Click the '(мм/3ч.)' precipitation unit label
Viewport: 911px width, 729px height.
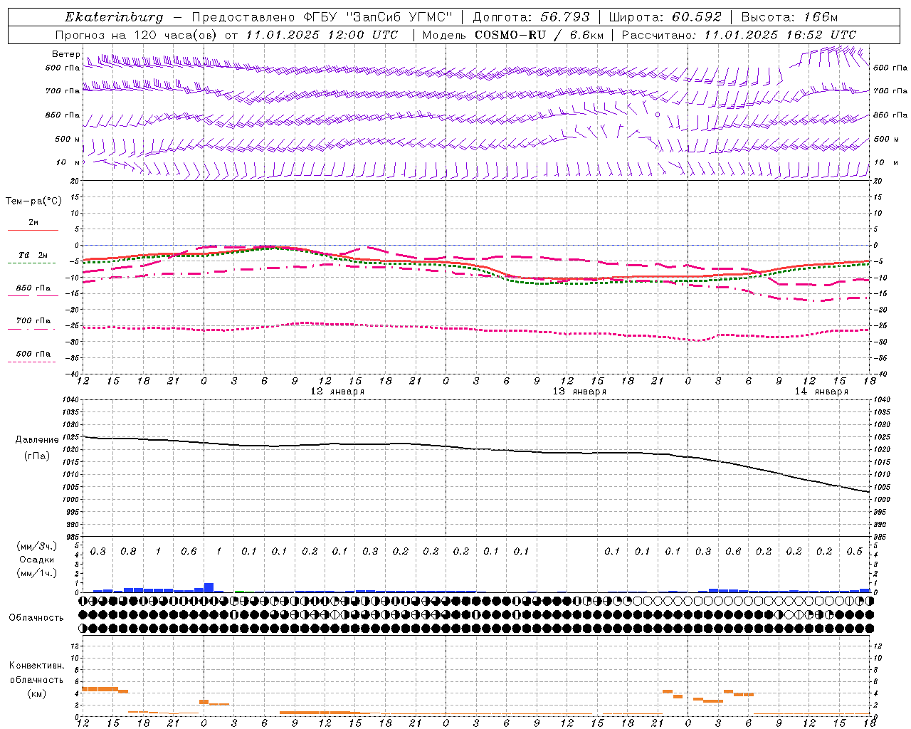(x=37, y=546)
